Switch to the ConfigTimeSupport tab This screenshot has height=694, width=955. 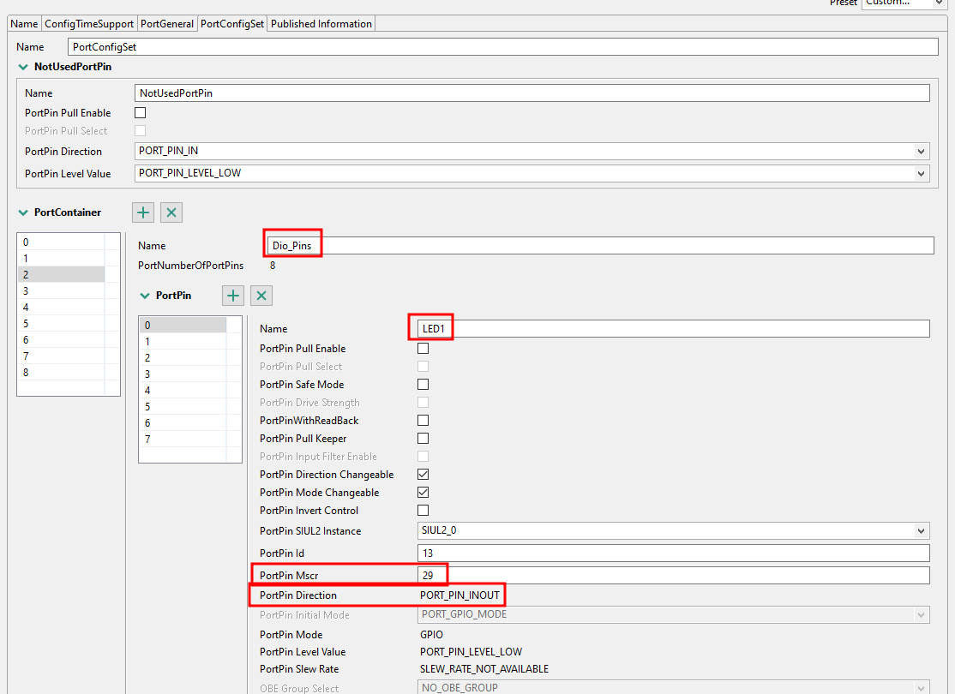click(89, 24)
